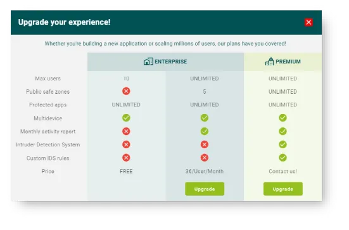Click red cross for Public safe zones, free plan
The width and height of the screenshot is (349, 230).
coord(126,91)
